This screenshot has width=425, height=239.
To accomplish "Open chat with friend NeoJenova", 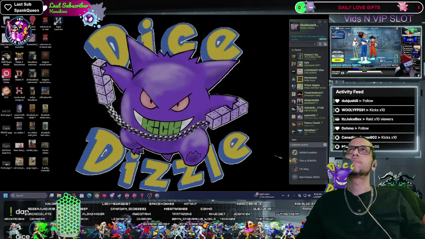I will tap(309, 79).
